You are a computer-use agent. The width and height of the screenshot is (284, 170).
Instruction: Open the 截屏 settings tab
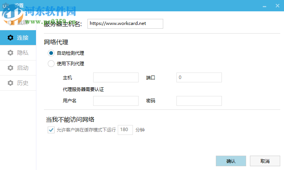tap(18, 23)
